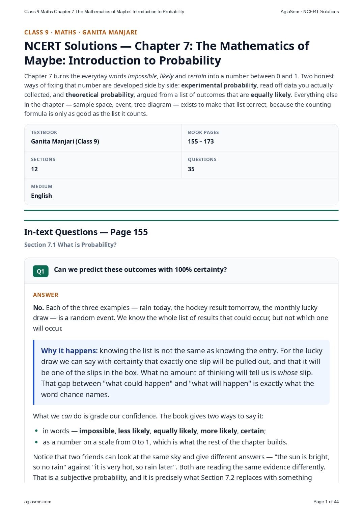
Task: Click the running header chapter title text
Action: tap(104, 11)
